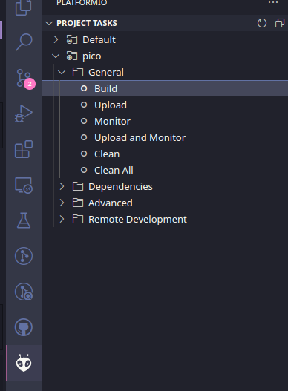
Task: Expand the Remote Development folder
Action: point(62,219)
